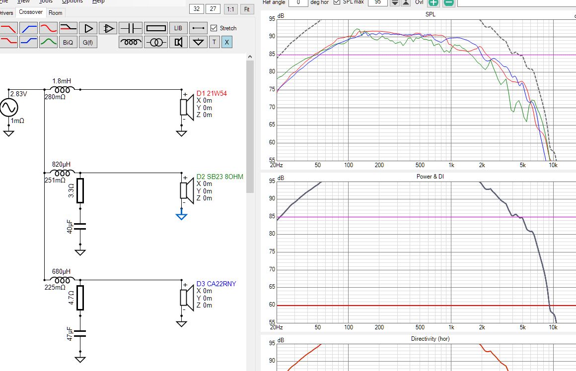Screen dimensions: 576x371
Task: Click the SPL max value field showing 95
Action: click(378, 2)
